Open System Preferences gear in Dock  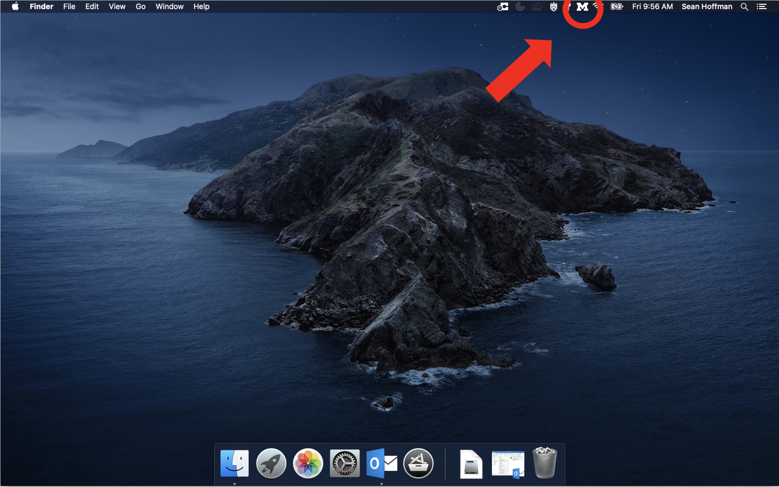tap(345, 463)
